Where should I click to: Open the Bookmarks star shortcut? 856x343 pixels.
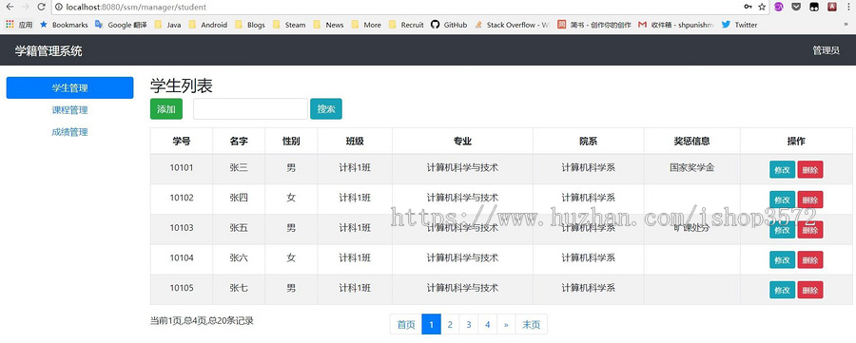click(x=64, y=25)
